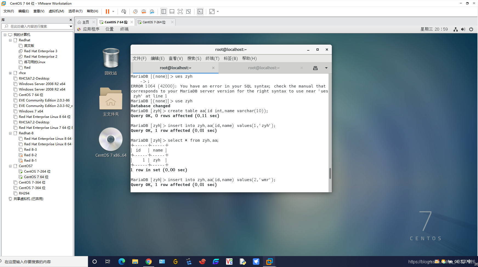Image resolution: width=478 pixels, height=267 pixels.
Task: Click the Cortana circle icon
Action: [95, 262]
